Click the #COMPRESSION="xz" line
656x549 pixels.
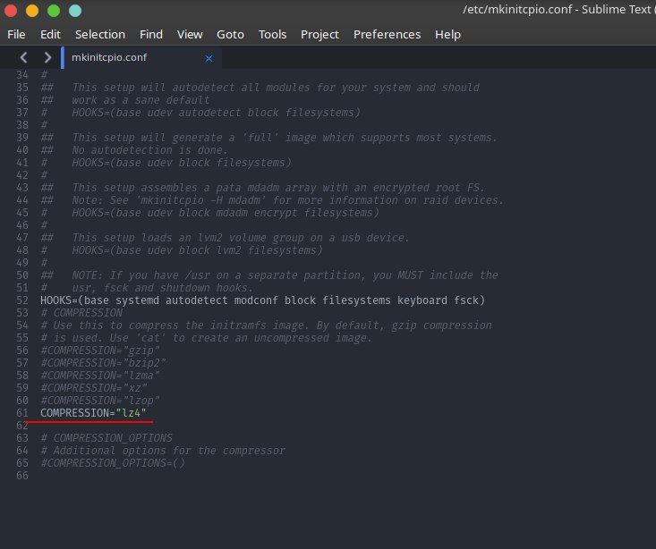pyautogui.click(x=94, y=388)
